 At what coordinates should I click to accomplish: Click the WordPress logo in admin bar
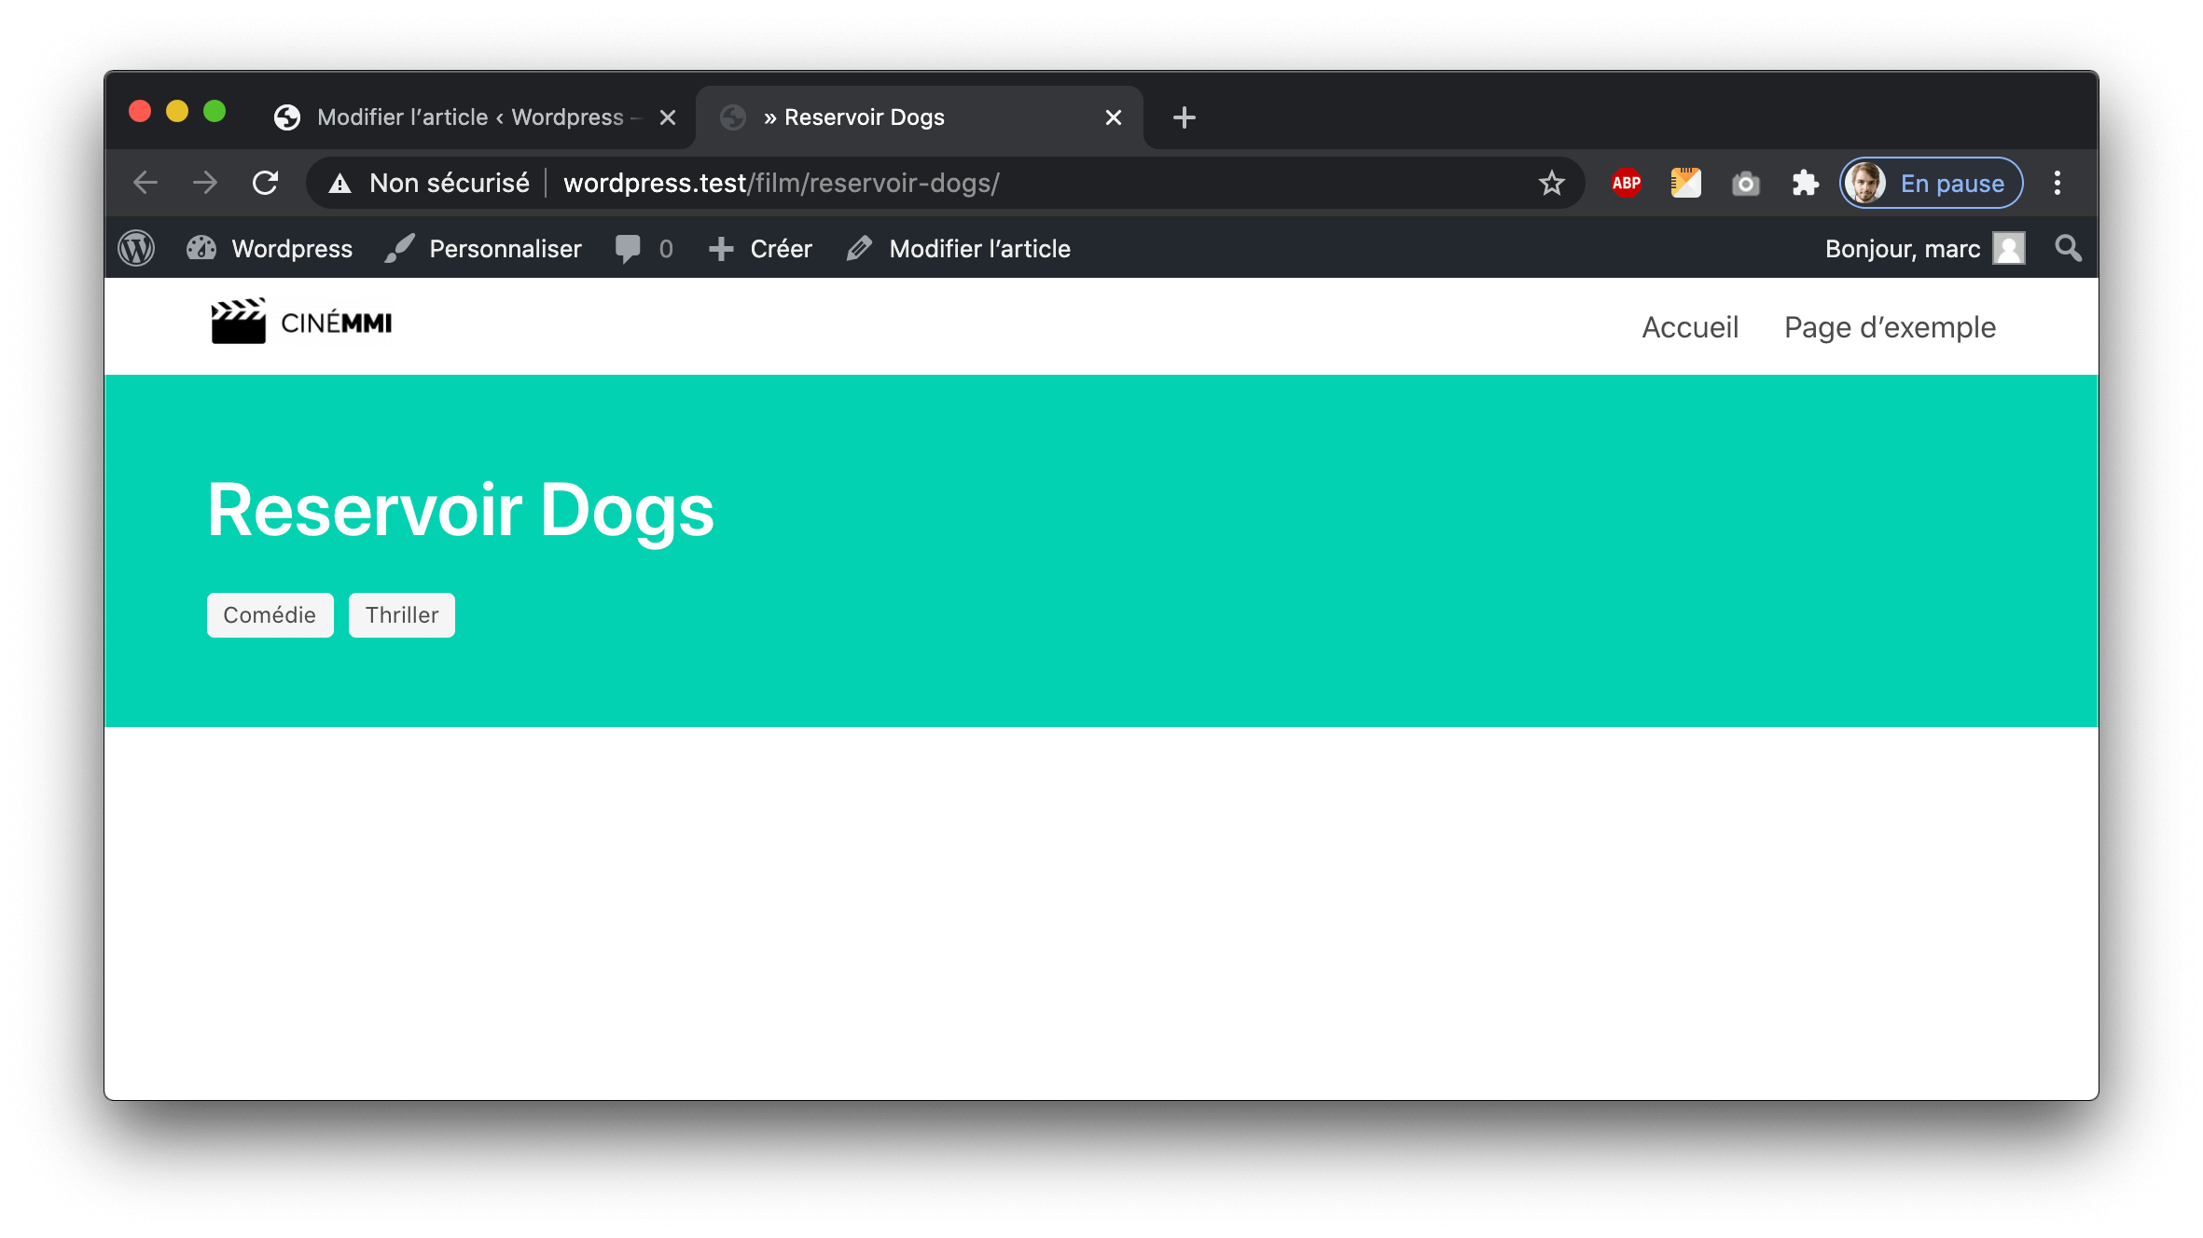[136, 249]
